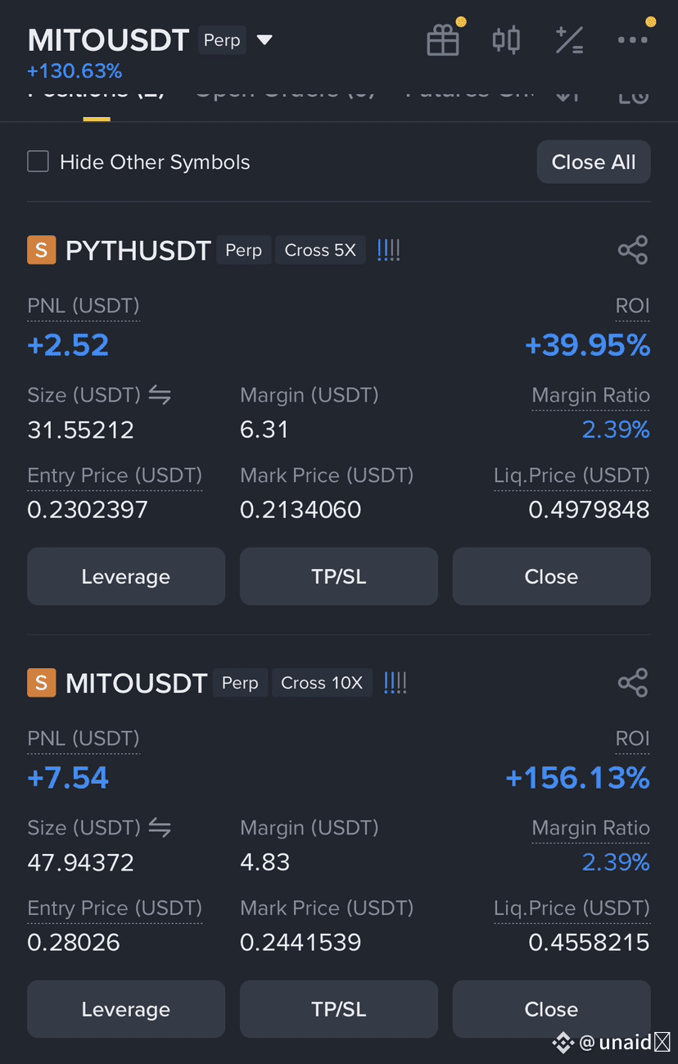Close the MITOUSDT position

[x=552, y=1009]
